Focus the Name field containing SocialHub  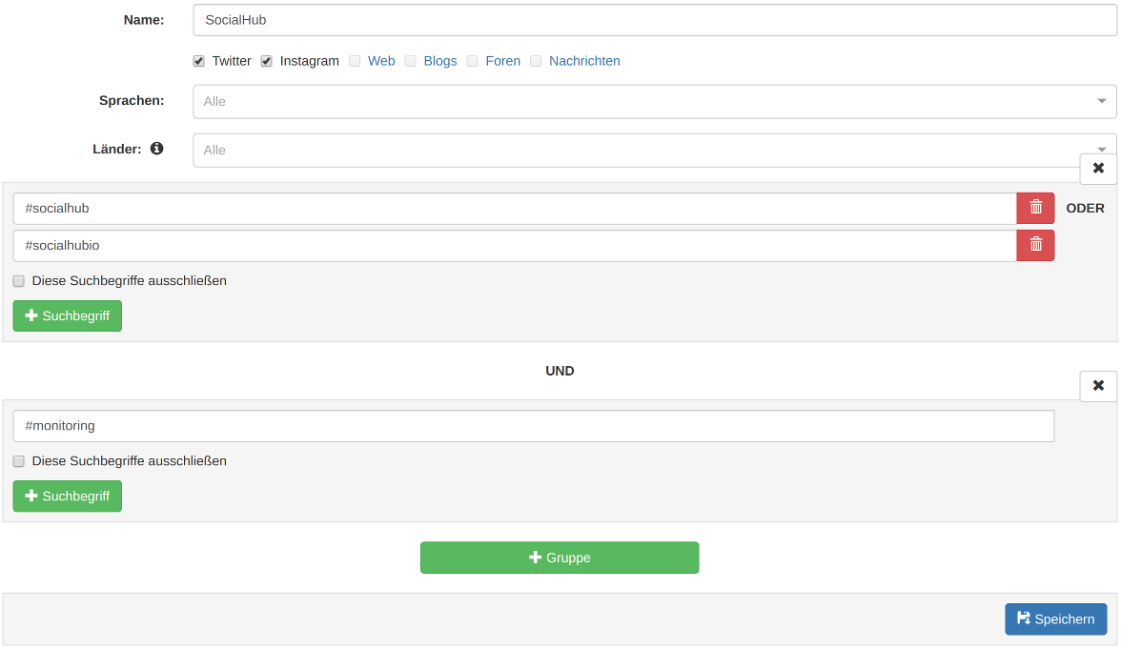pos(654,20)
